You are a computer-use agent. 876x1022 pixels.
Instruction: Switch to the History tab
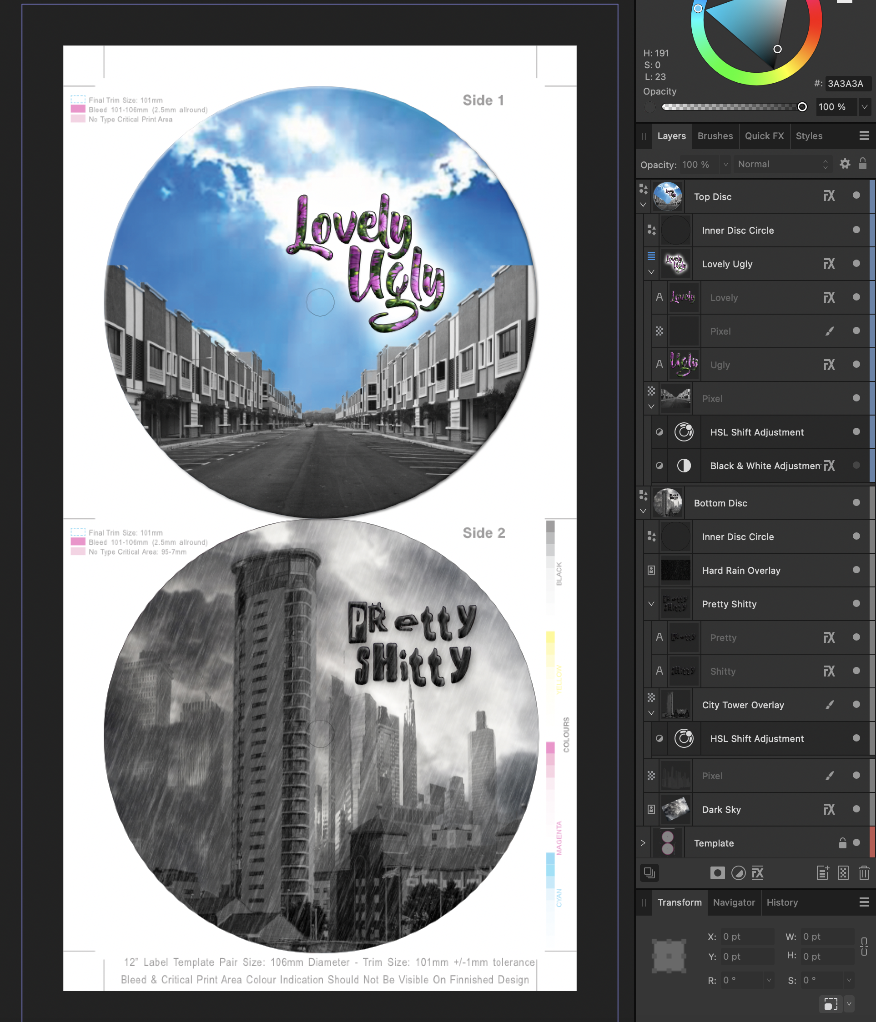click(782, 902)
